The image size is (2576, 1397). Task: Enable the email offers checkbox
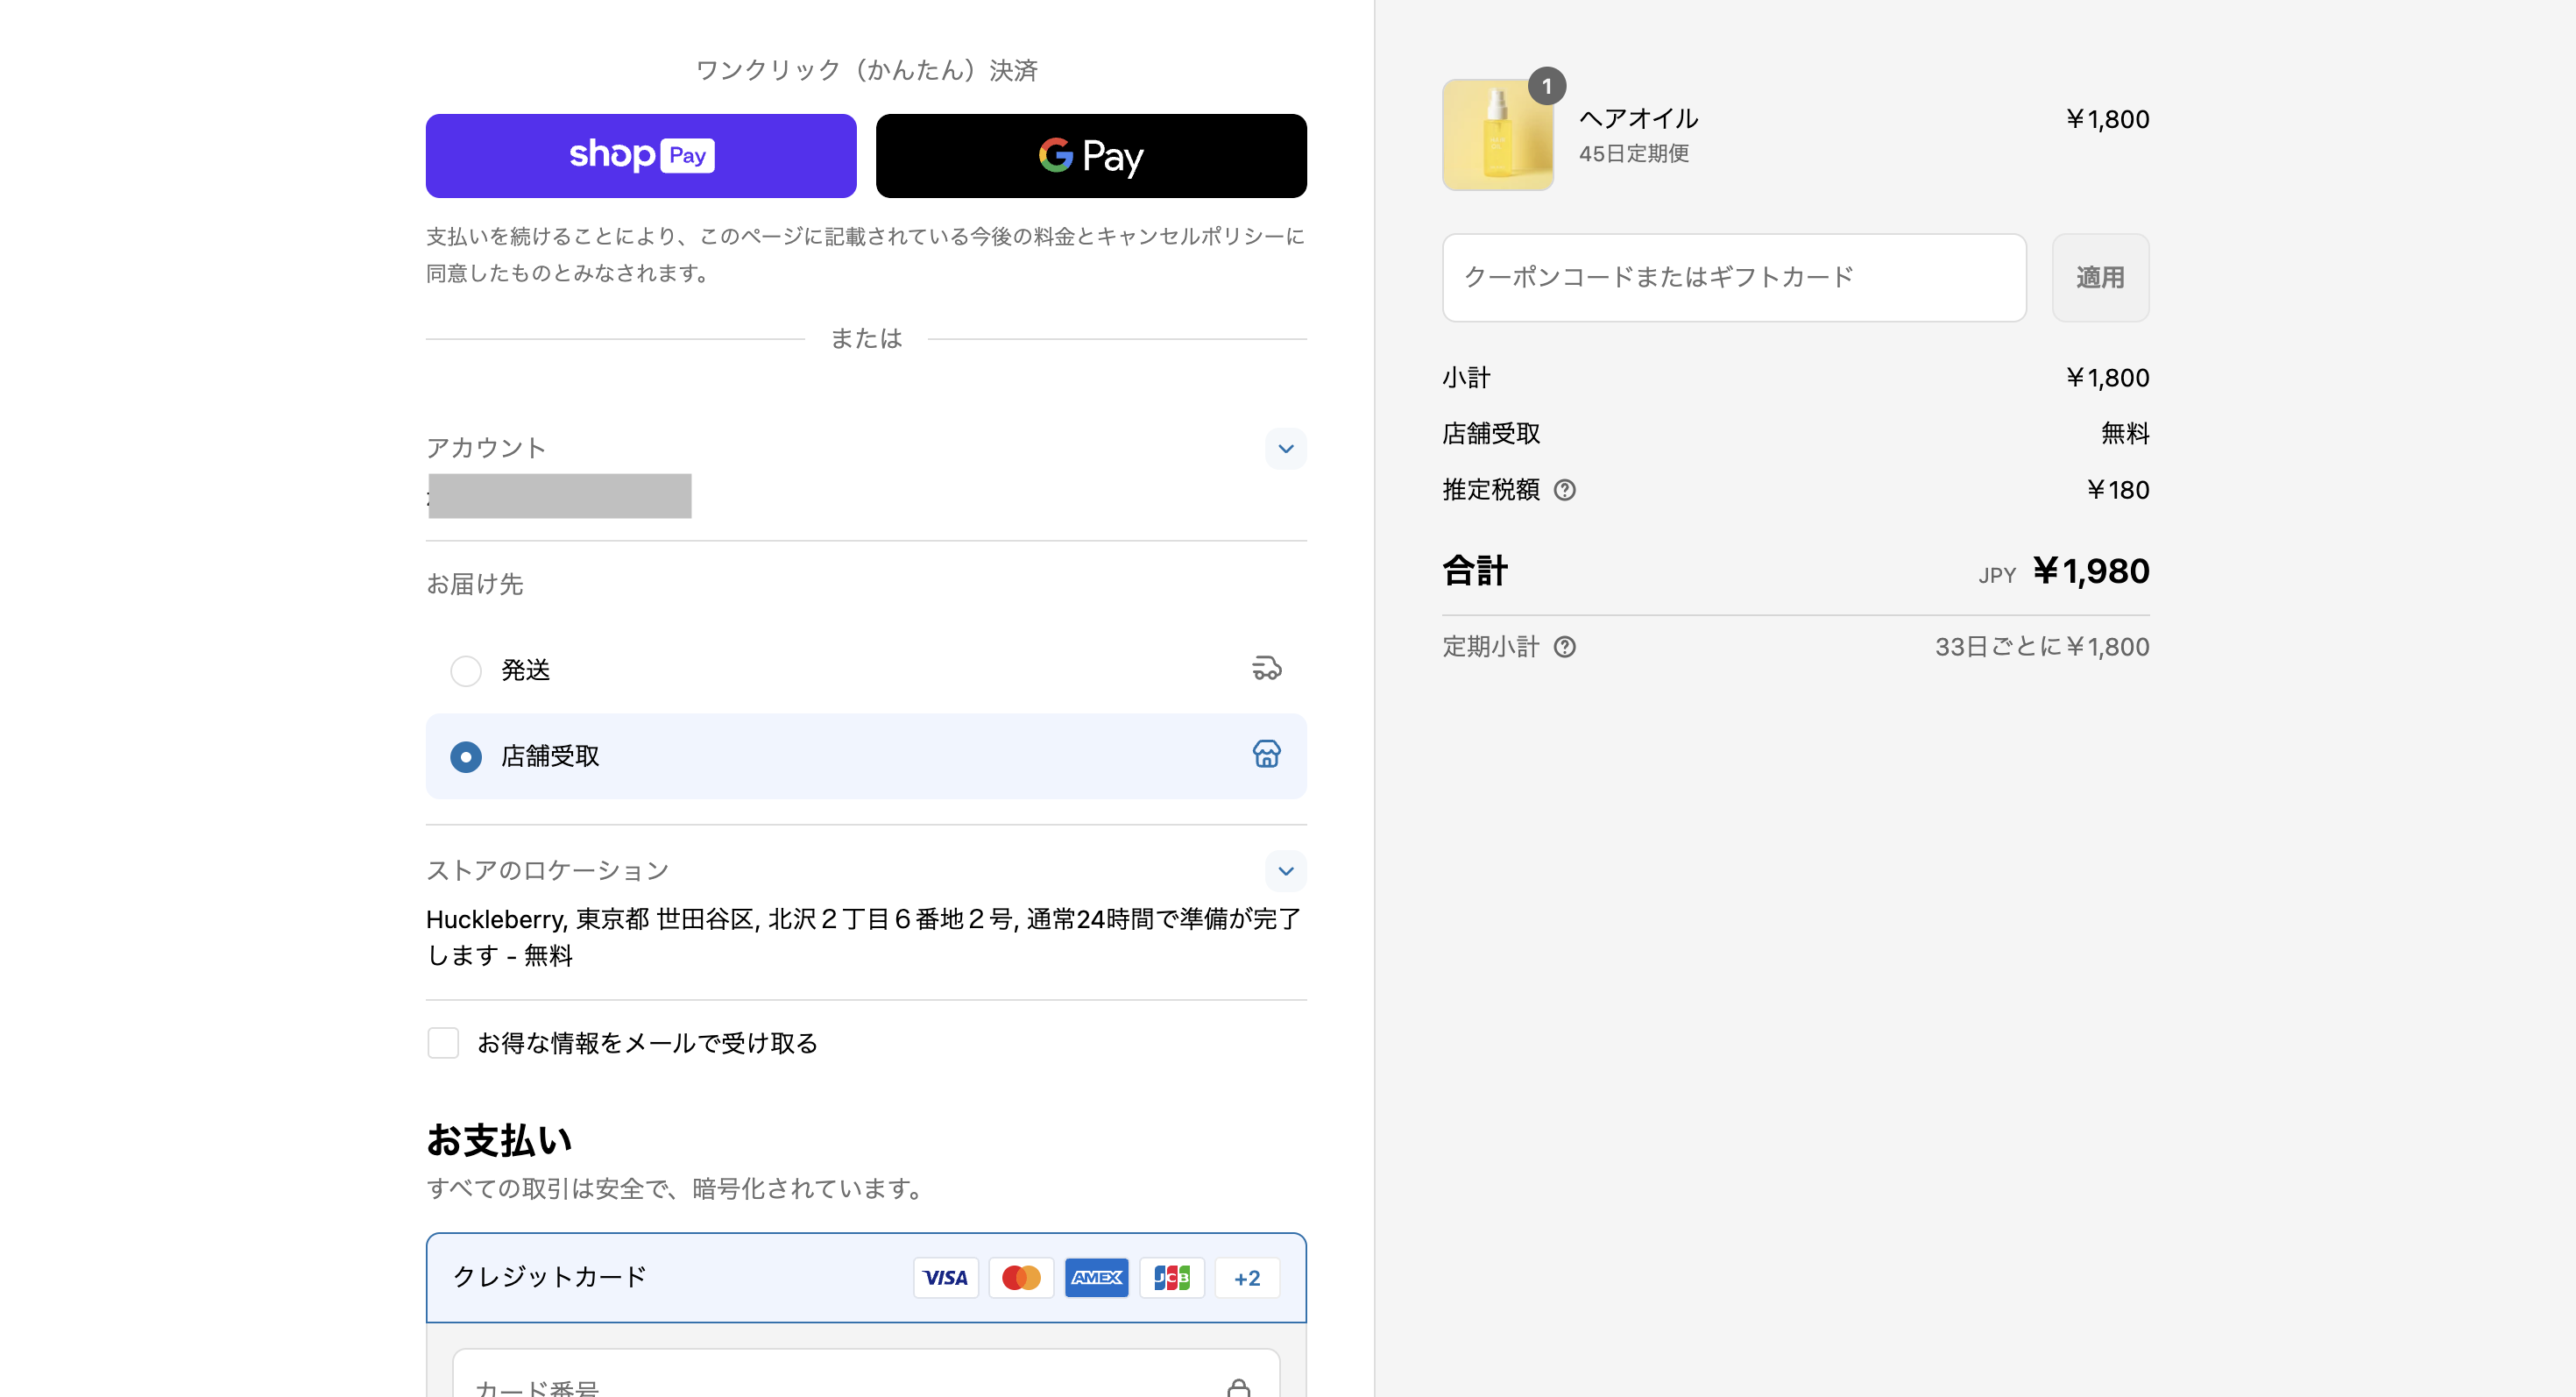pyautogui.click(x=443, y=1043)
